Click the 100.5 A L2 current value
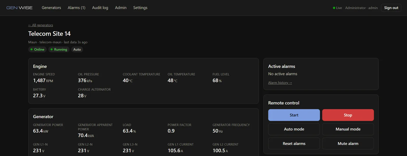Image resolution: width=407 pixels, height=156 pixels. click(220, 151)
